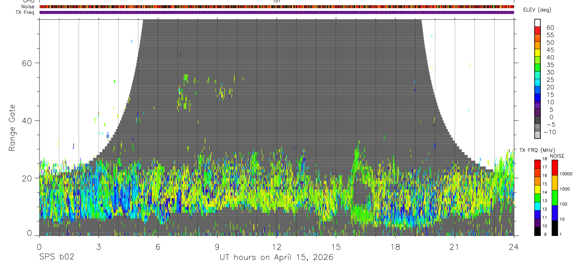Click the multicolored Noise strip above plot
The height and width of the screenshot is (267, 578).
pyautogui.click(x=277, y=7)
